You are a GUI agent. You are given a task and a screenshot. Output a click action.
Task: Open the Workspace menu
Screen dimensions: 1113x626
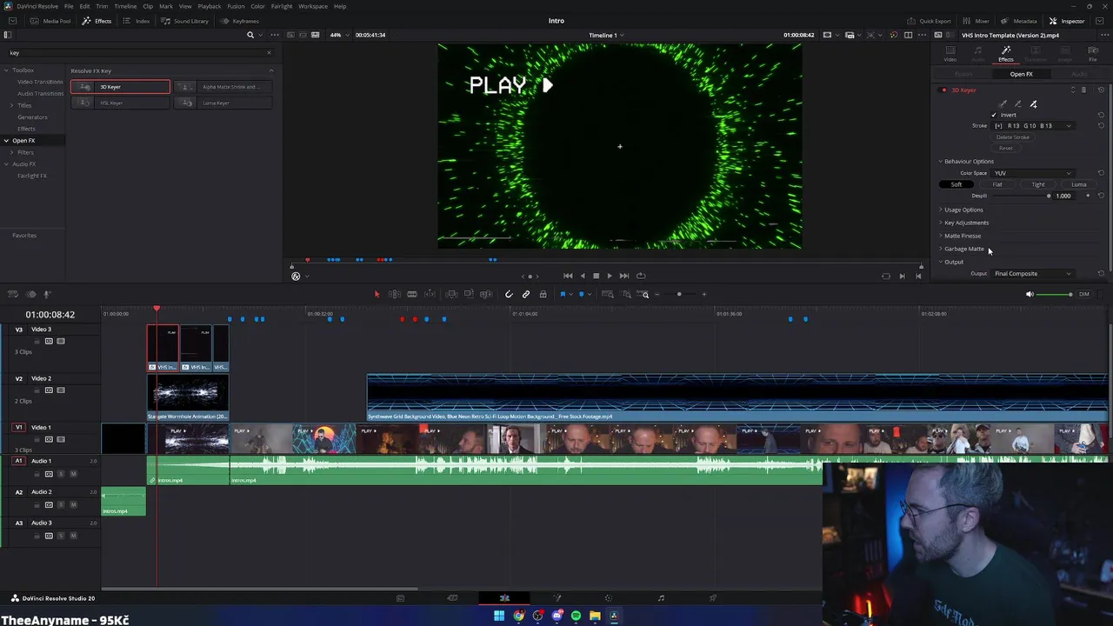coord(313,6)
